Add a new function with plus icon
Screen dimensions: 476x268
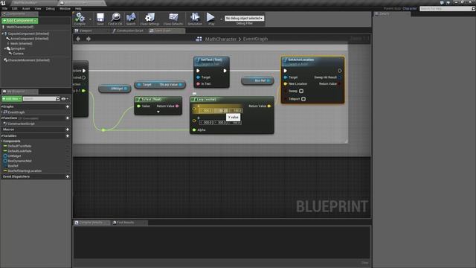click(68, 118)
